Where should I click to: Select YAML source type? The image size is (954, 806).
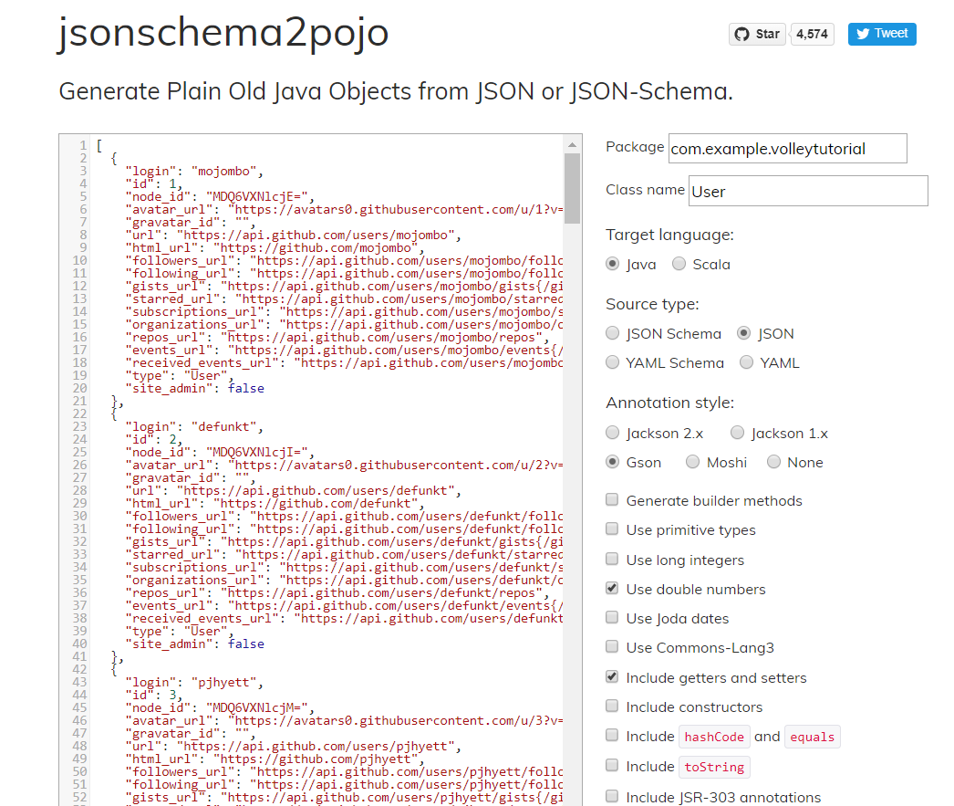click(x=746, y=362)
